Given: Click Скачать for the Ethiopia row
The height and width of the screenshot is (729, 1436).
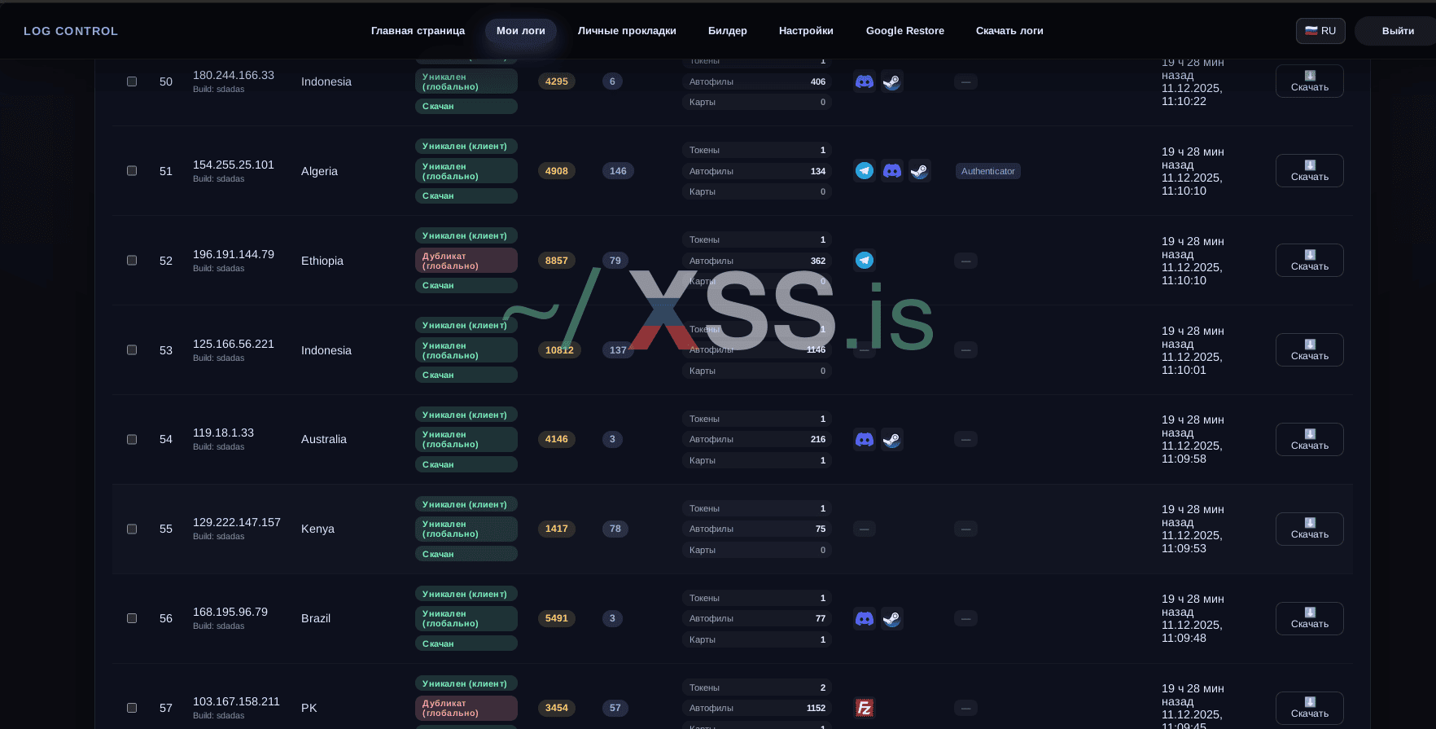Looking at the screenshot, I should click(1310, 261).
